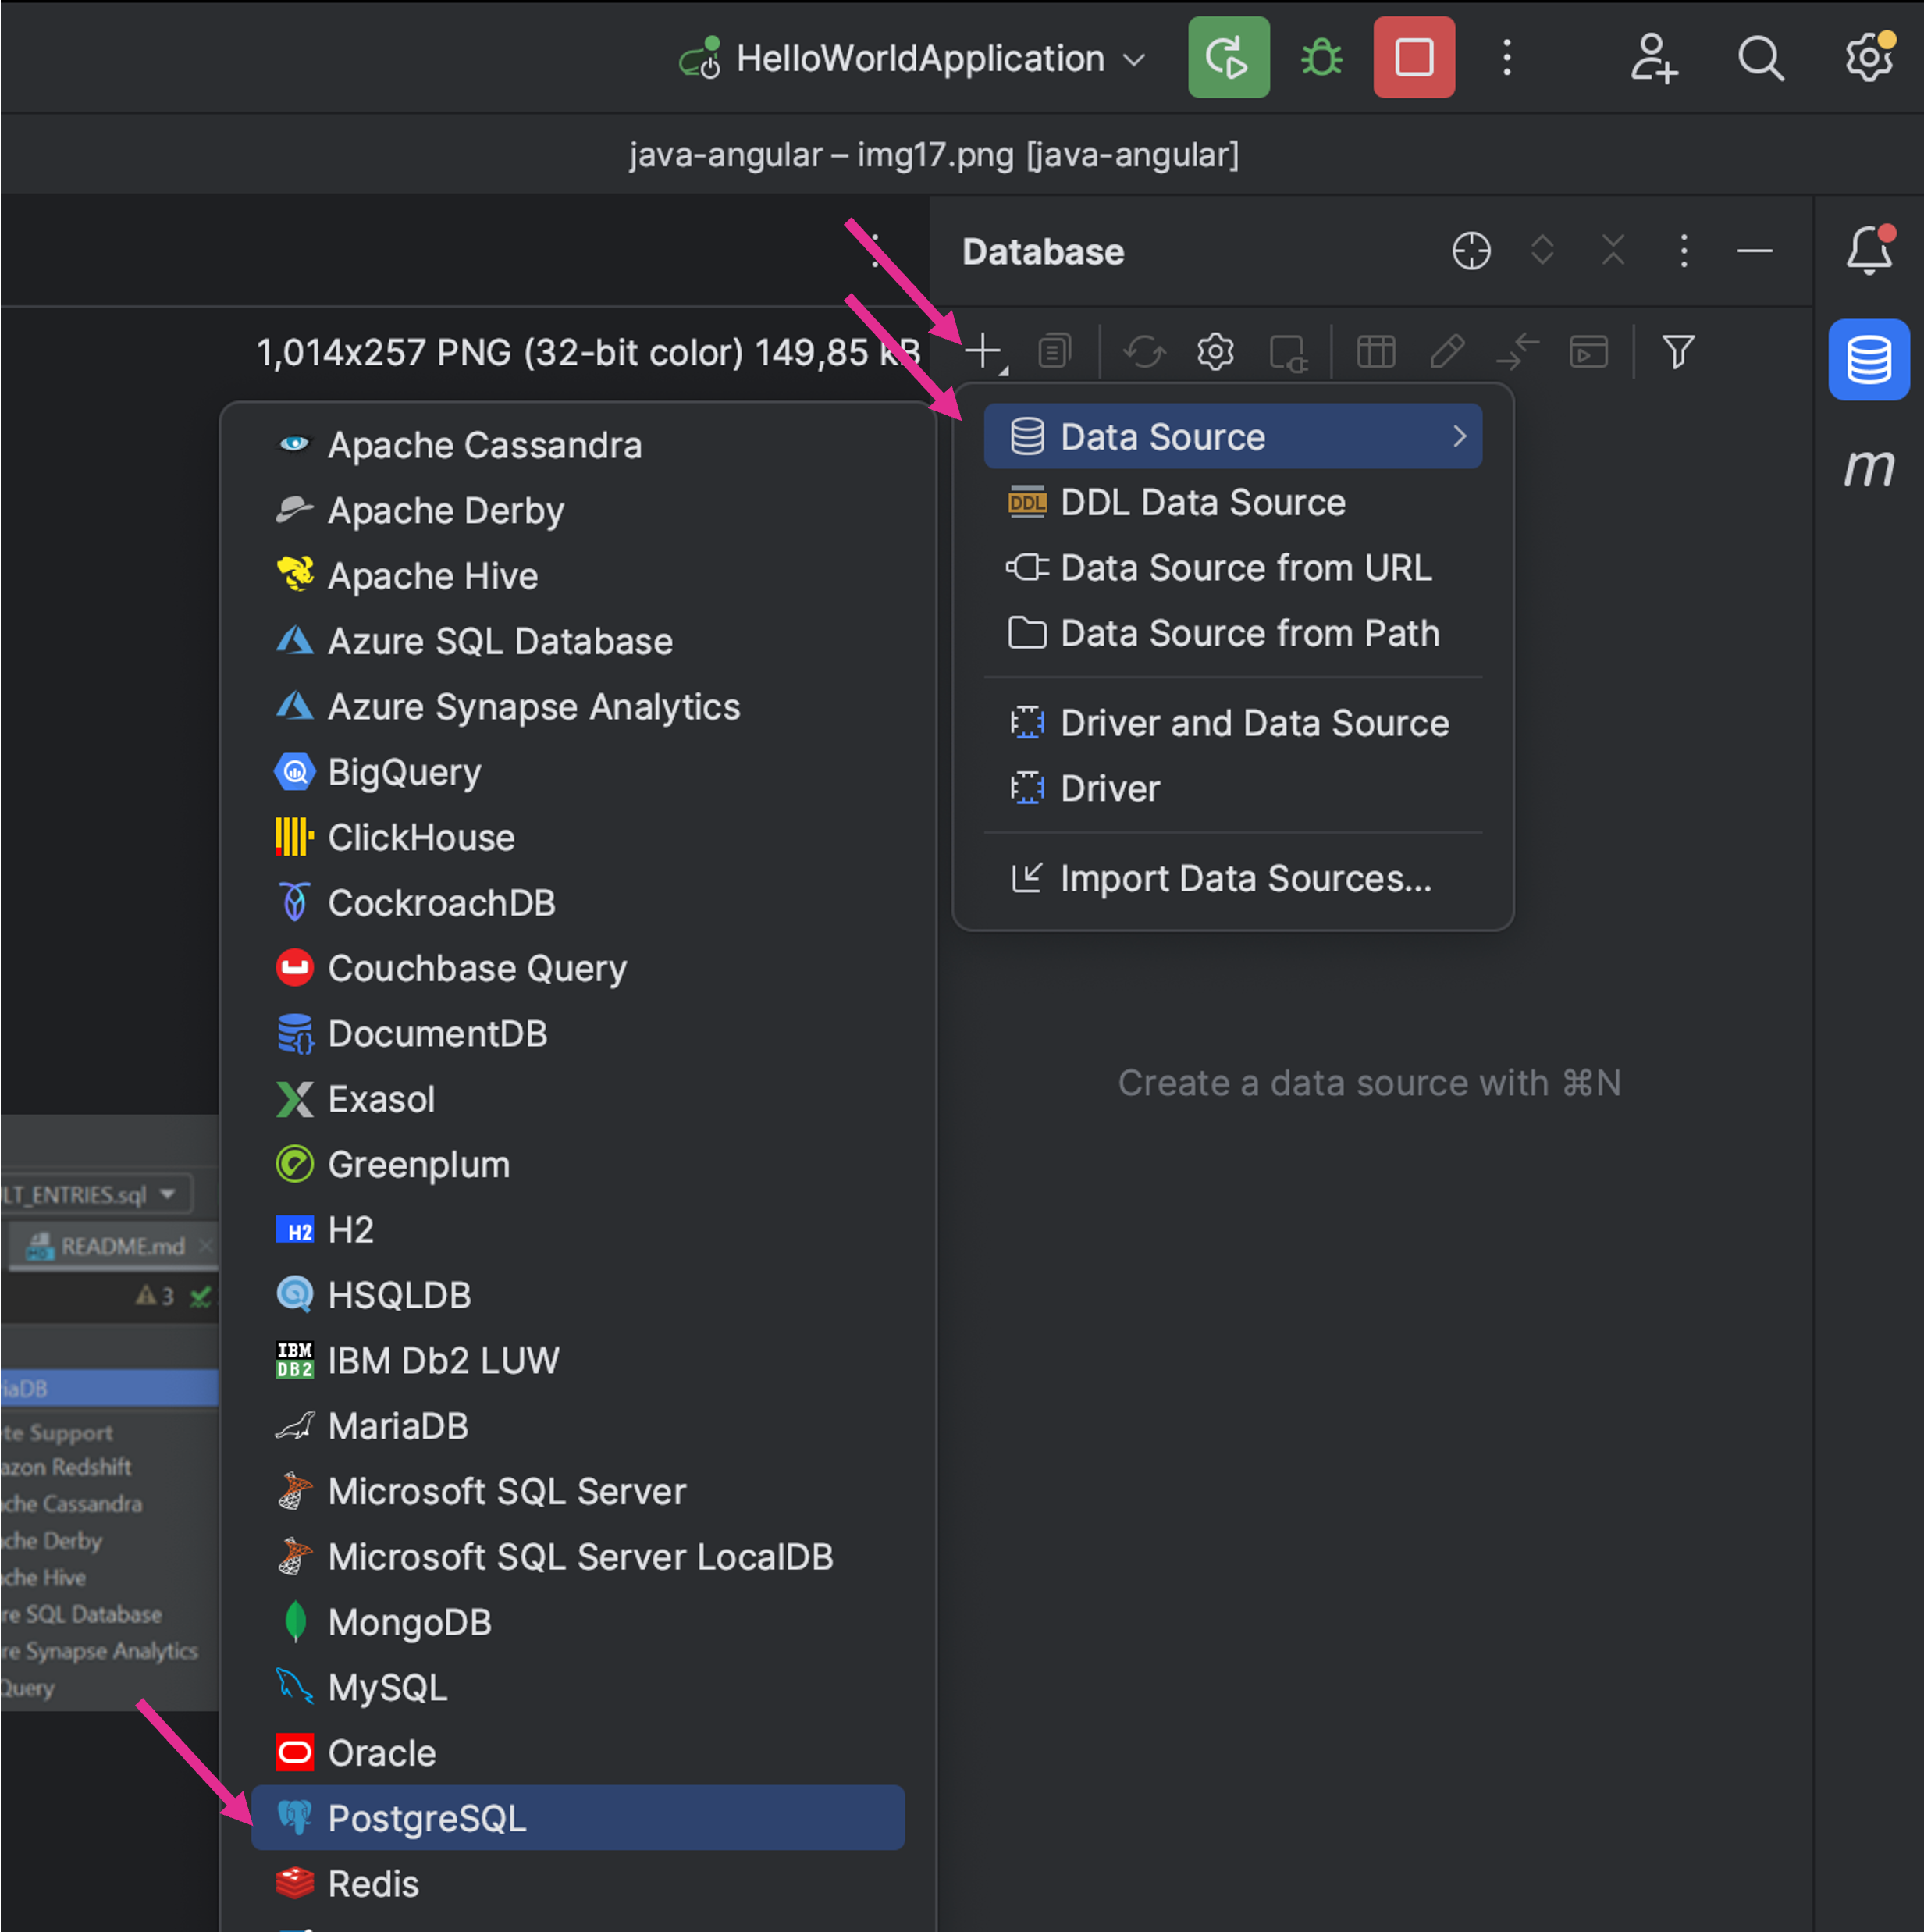This screenshot has width=1924, height=1932.
Task: Open Data Source Properties gear icon
Action: (x=1215, y=351)
